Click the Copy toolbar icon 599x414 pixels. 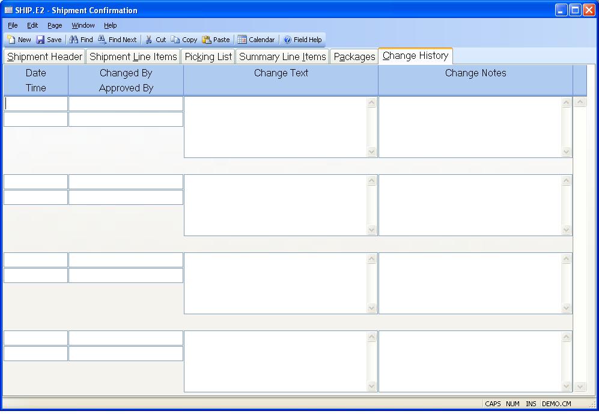pos(175,40)
